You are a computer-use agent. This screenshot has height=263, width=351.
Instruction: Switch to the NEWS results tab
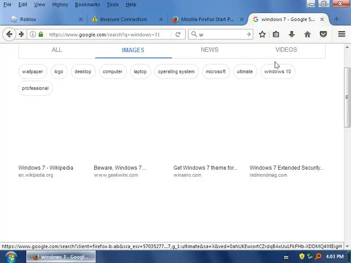click(x=210, y=50)
